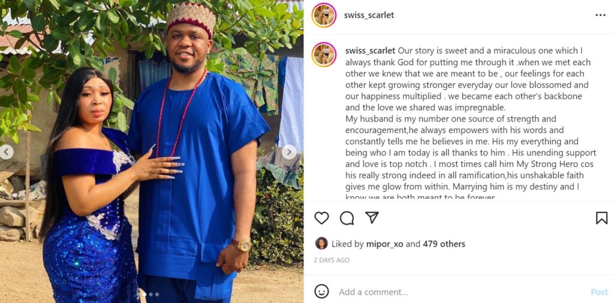Open the bold swiss_scarlet username starting the caption
Viewport: 614px width, 303px height.
(x=370, y=51)
